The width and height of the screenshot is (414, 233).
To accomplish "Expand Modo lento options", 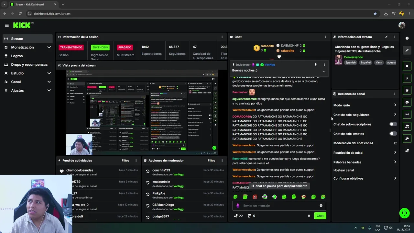I will (x=395, y=105).
